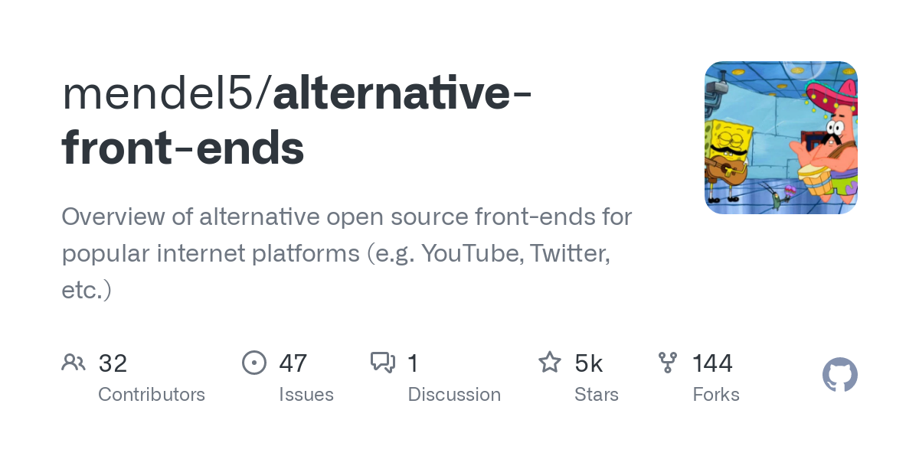The width and height of the screenshot is (919, 459).
Task: Open the Forks label
Action: pyautogui.click(x=716, y=395)
